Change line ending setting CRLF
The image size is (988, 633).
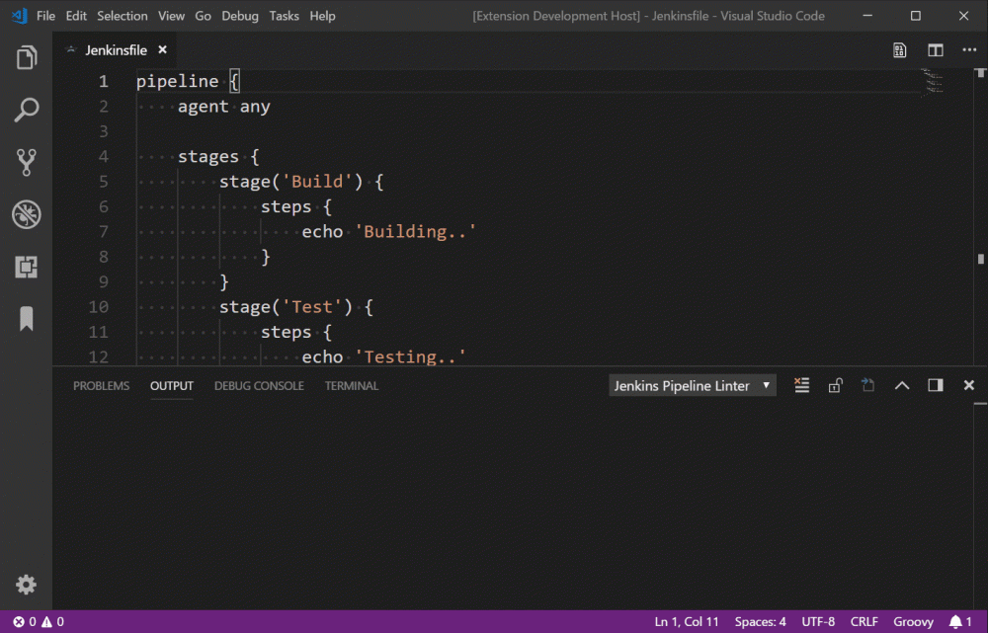click(x=864, y=621)
